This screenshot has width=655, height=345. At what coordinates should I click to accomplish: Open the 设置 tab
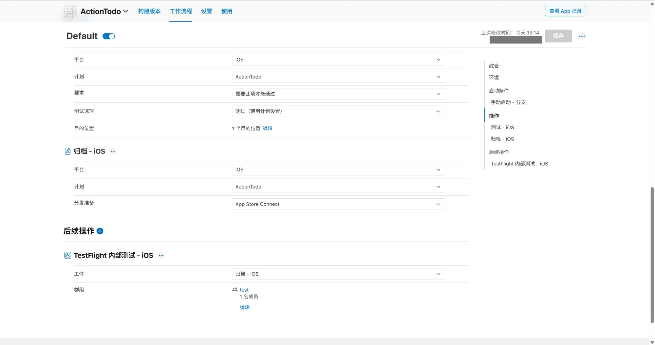click(x=207, y=11)
